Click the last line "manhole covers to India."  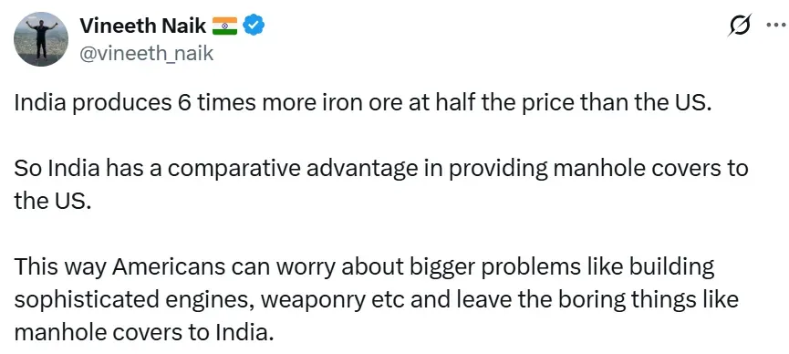click(x=143, y=332)
